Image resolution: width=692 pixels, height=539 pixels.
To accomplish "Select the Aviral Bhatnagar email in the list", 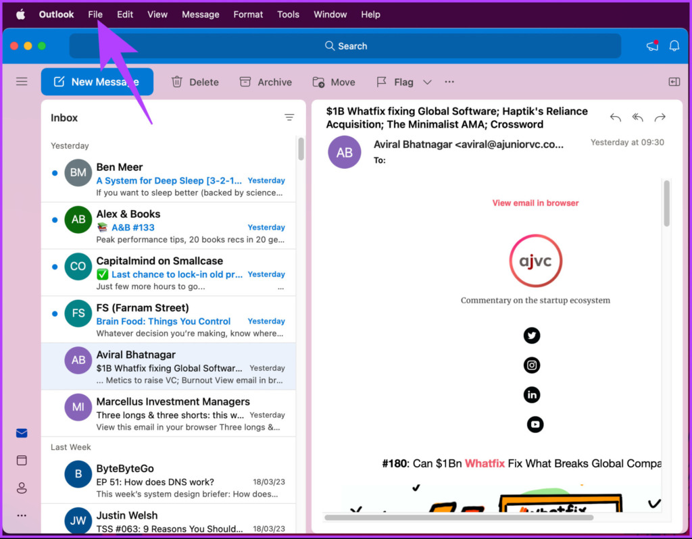I will point(168,366).
